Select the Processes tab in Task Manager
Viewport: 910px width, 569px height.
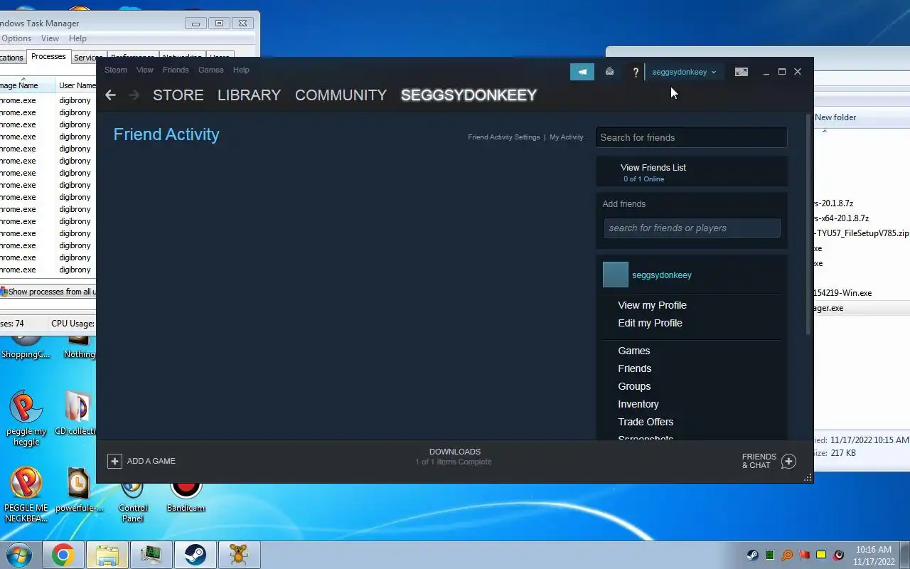[48, 57]
